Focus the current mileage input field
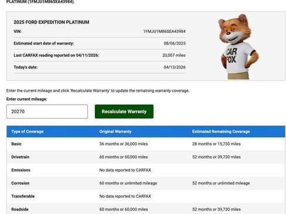Viewport: 286px width, 214px height. click(x=47, y=112)
